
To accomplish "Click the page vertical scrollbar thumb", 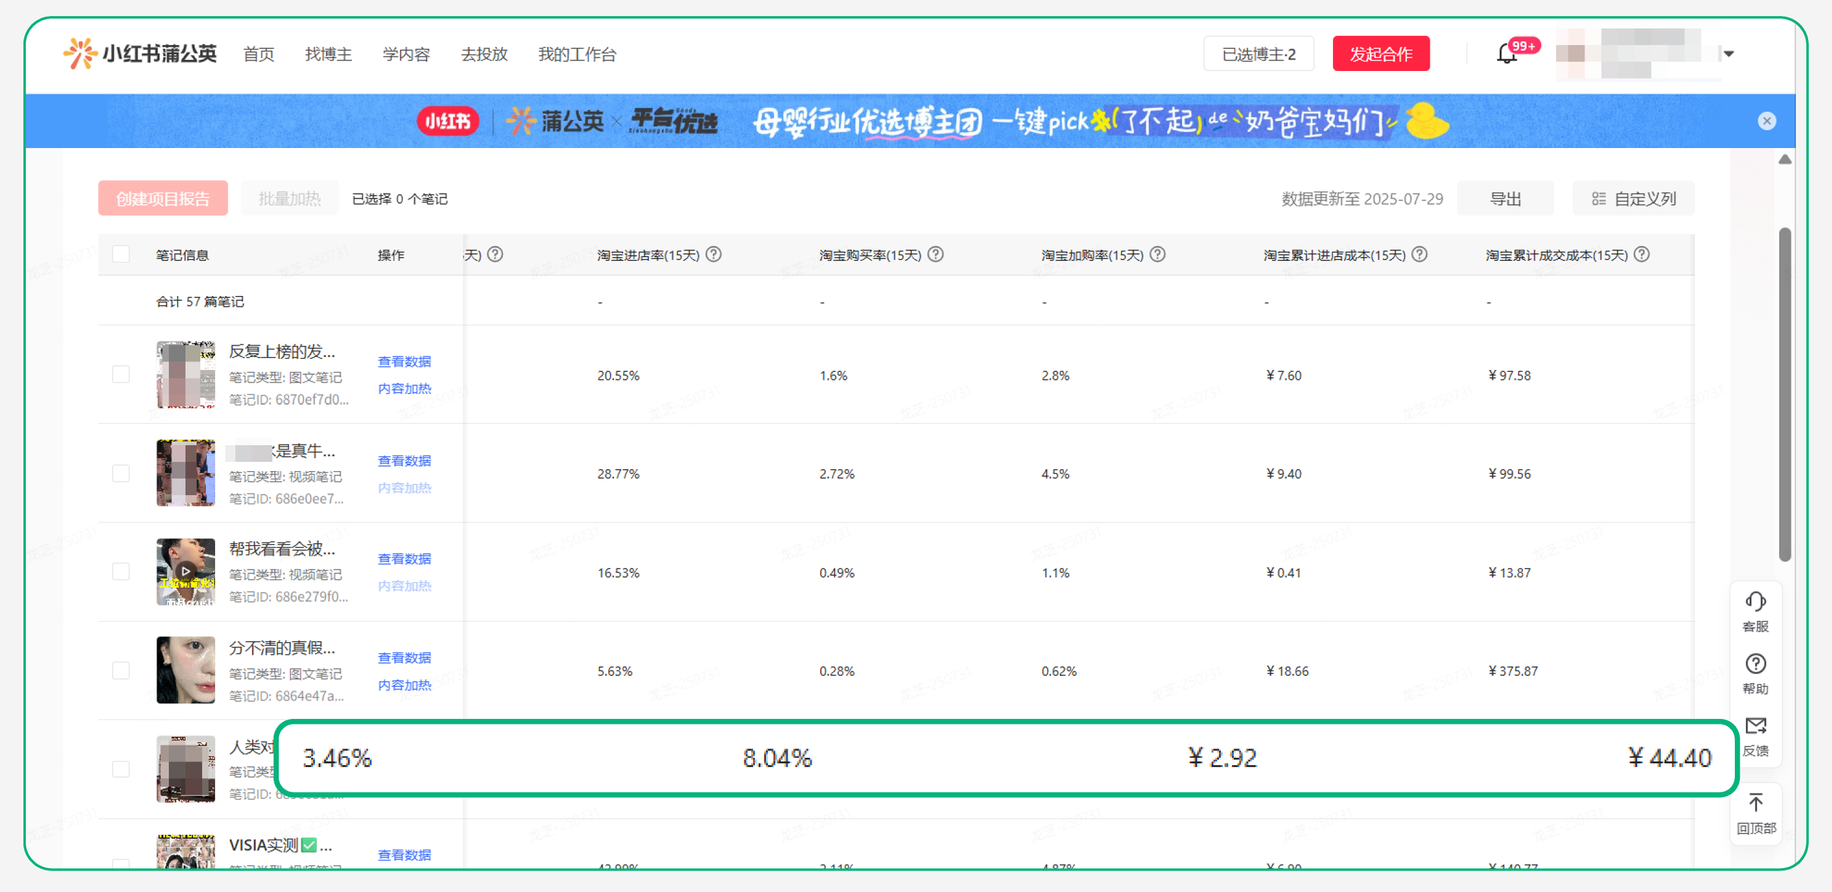I will [1784, 395].
